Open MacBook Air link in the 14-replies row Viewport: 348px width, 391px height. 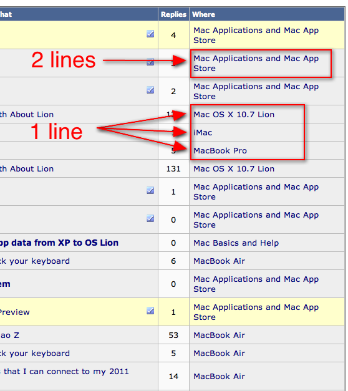pos(220,376)
